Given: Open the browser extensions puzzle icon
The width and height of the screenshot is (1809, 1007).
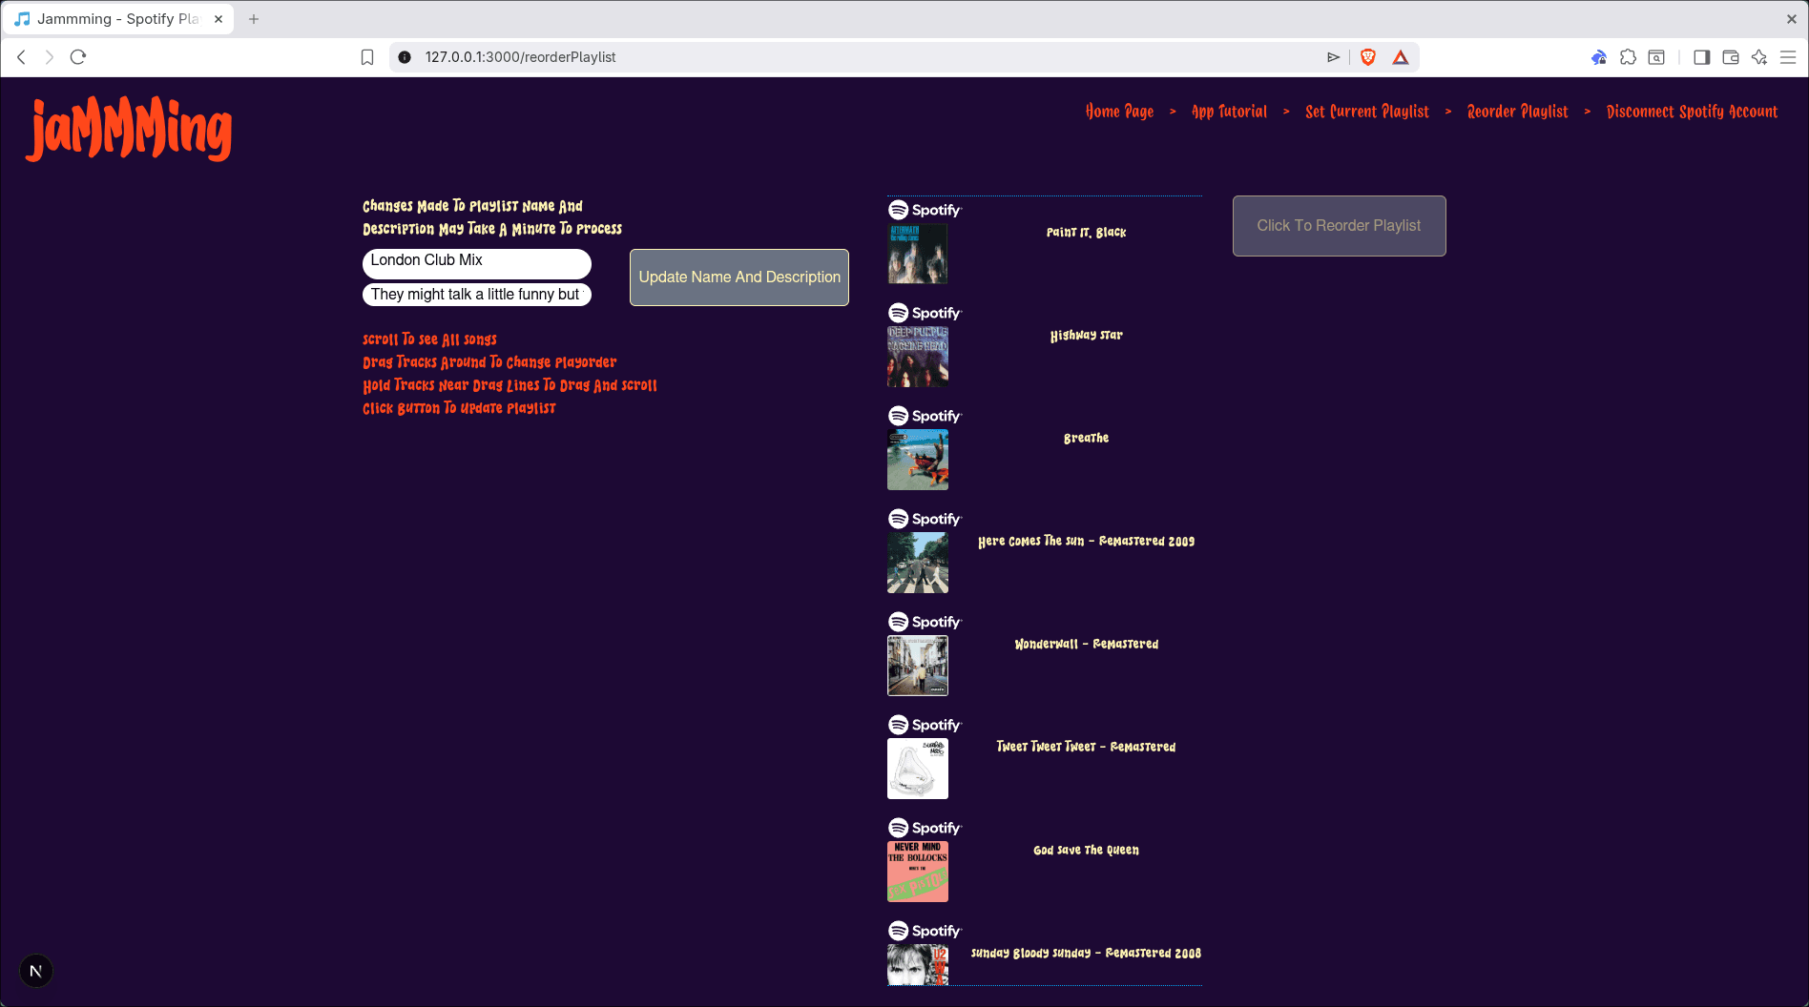Looking at the screenshot, I should click(1628, 57).
